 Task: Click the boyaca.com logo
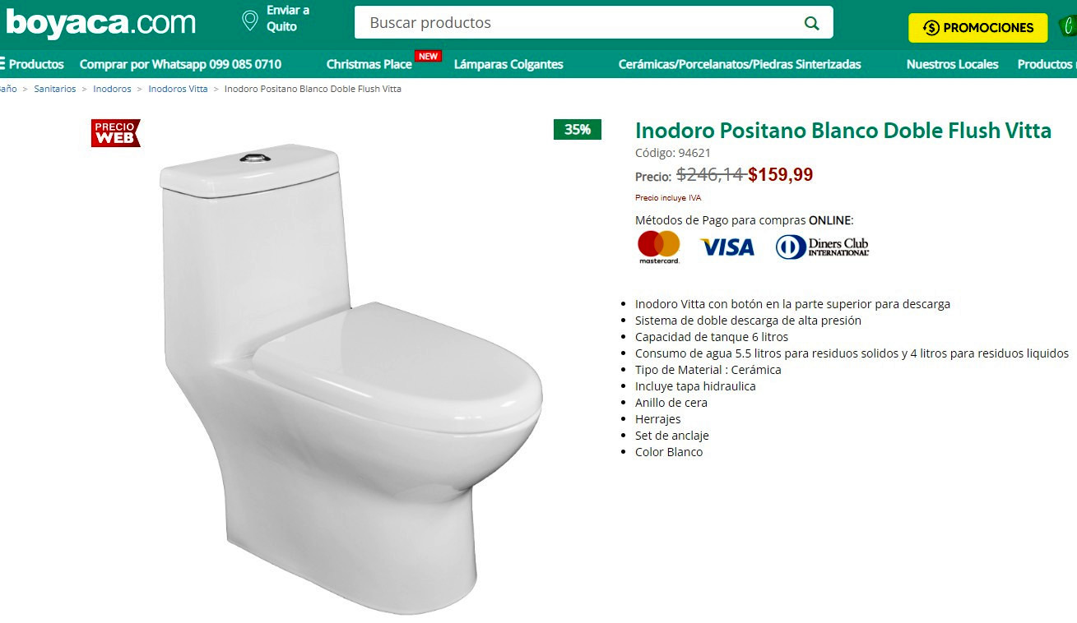click(100, 23)
